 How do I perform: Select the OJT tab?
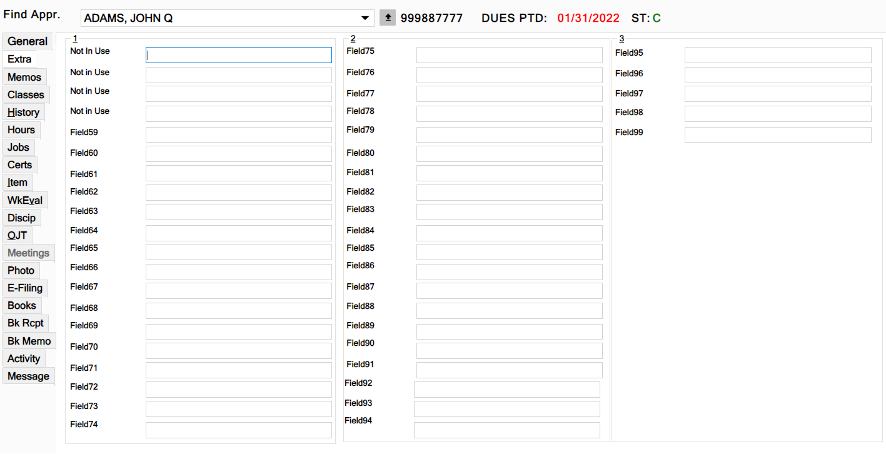point(17,236)
